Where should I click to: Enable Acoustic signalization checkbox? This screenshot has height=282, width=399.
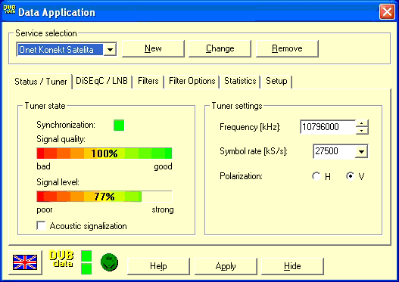pos(41,225)
